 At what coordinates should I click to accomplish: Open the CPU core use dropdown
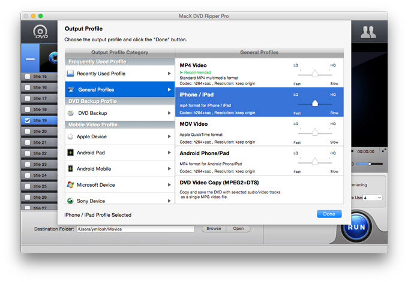coord(373,198)
